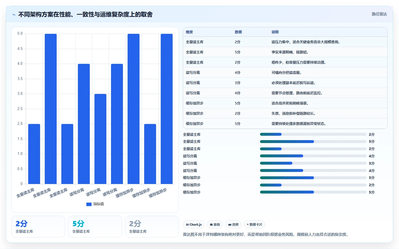The width and height of the screenshot is (399, 249).
Task: Click the 数据 column header
Action: [238, 32]
